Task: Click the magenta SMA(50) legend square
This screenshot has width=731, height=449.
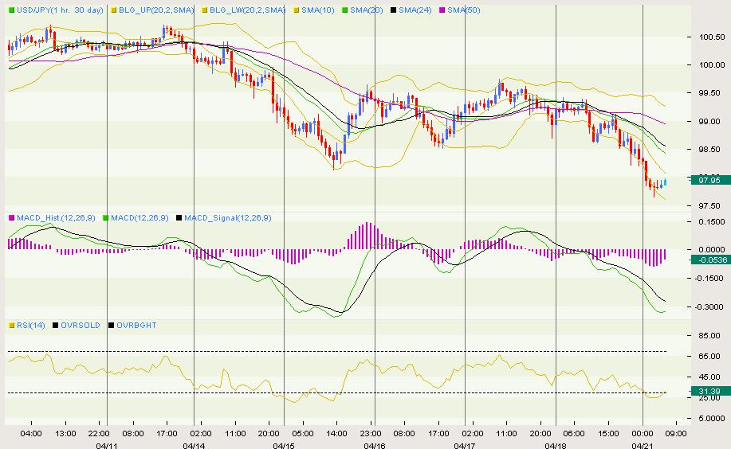Action: (442, 10)
